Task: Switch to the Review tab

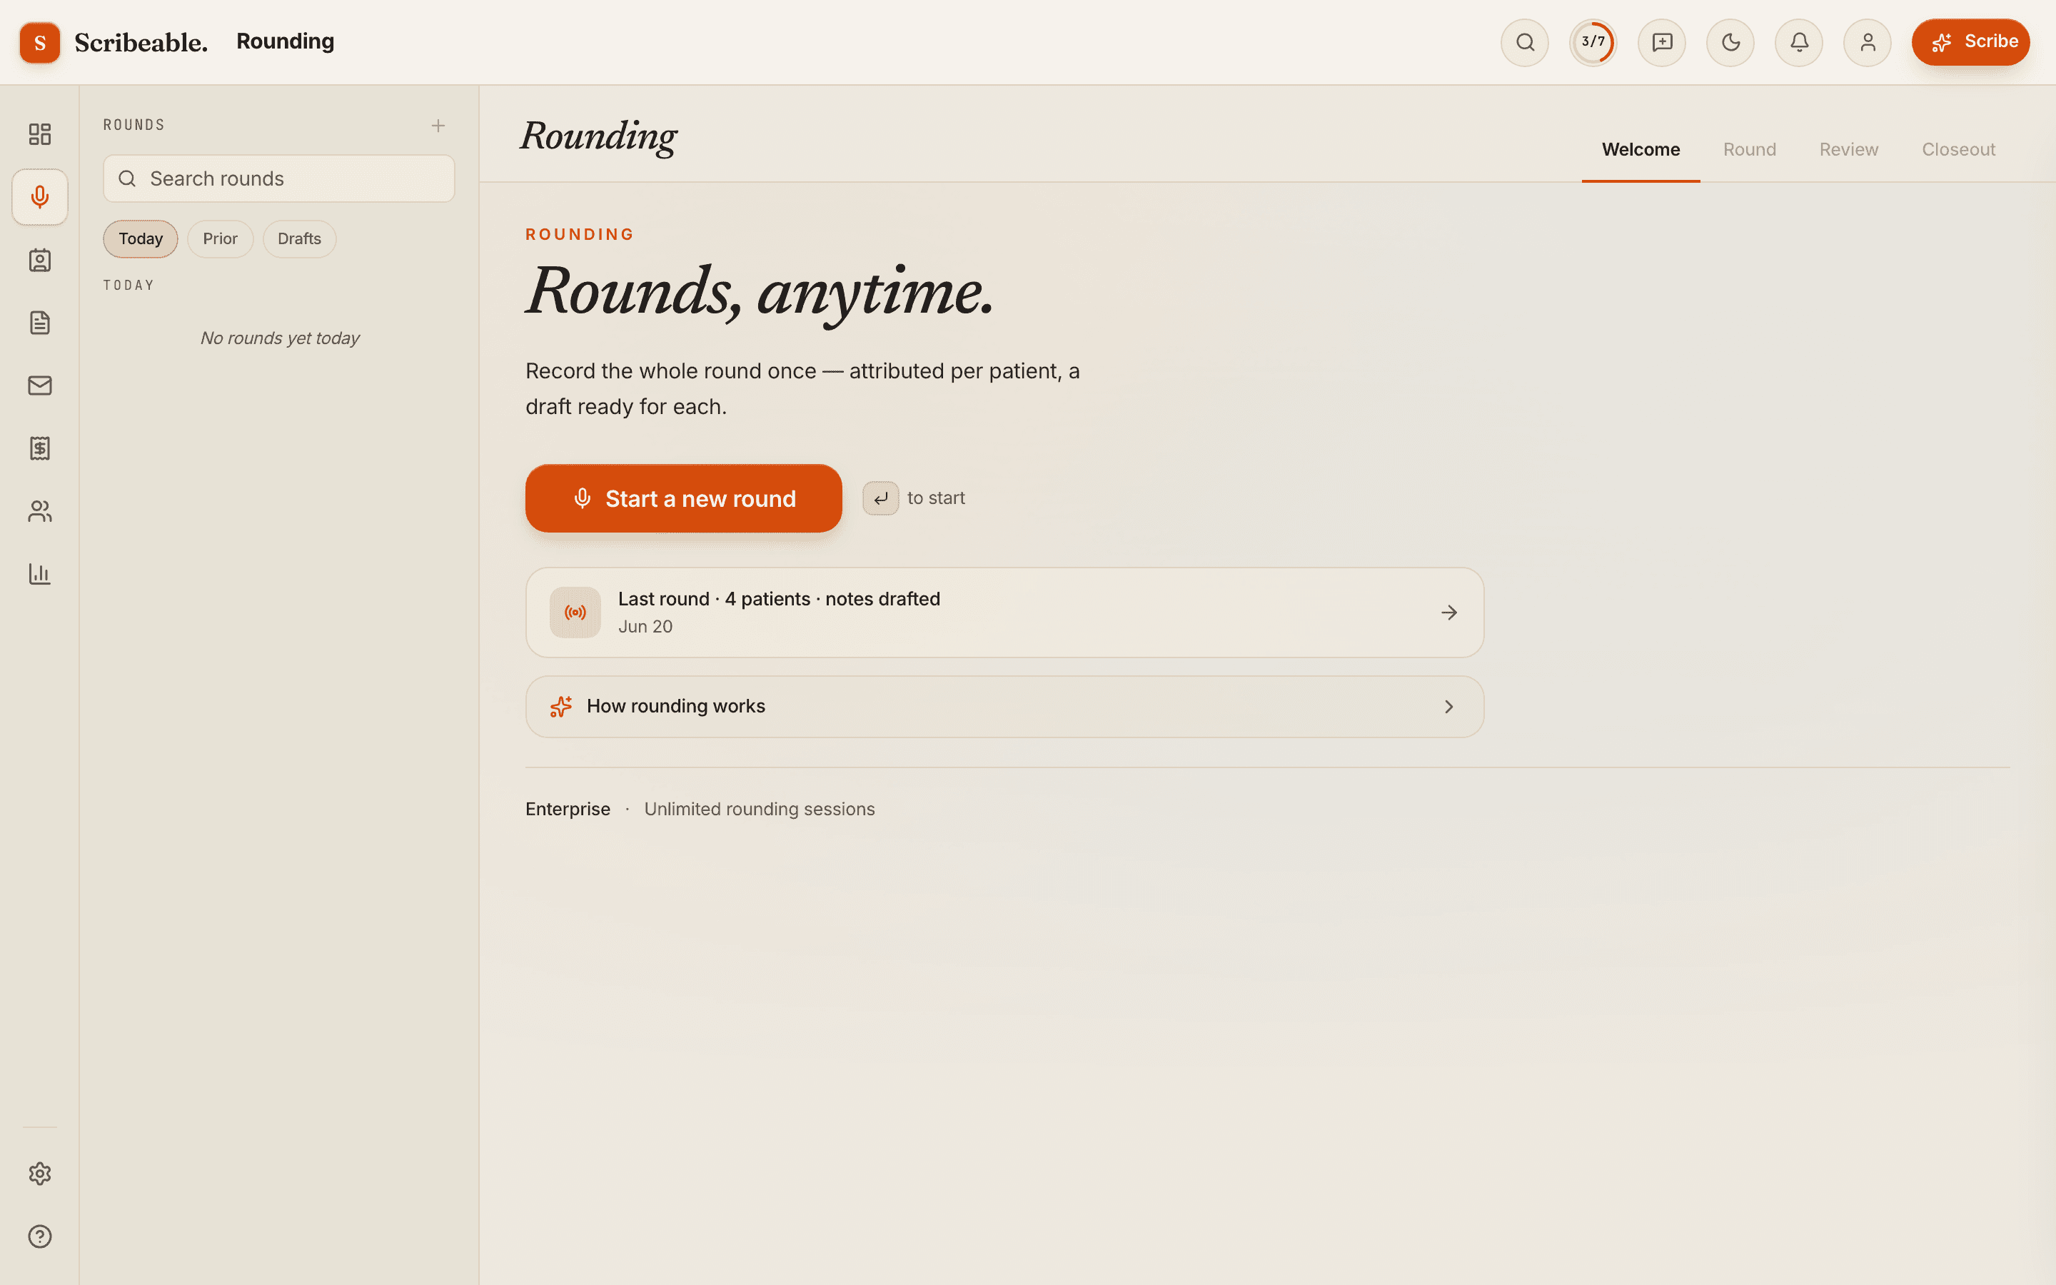Action: click(1849, 150)
